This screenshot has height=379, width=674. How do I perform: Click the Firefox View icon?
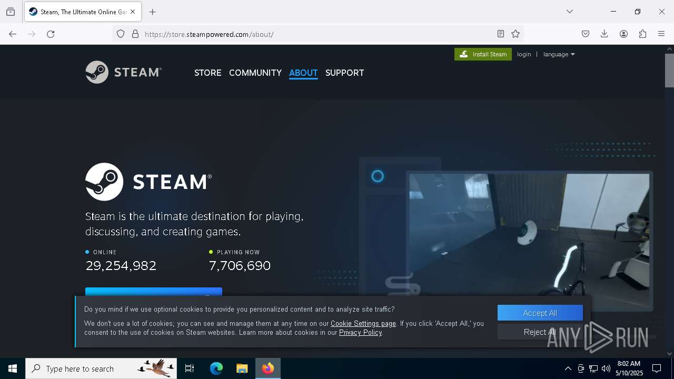click(11, 12)
